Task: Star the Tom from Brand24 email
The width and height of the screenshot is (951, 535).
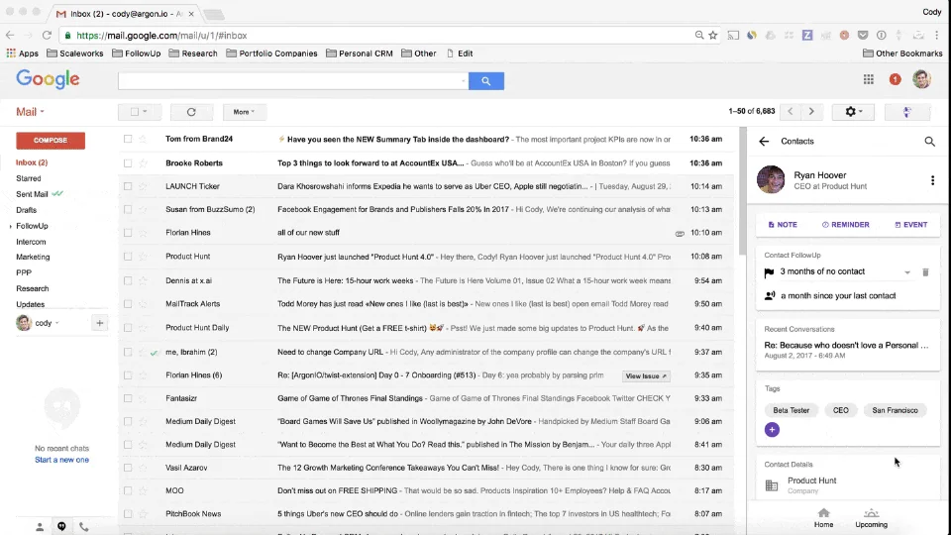Action: point(143,139)
